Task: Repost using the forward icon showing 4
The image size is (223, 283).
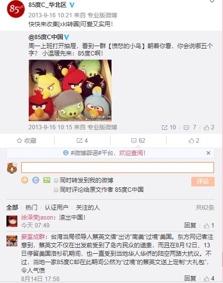Action: (82, 141)
